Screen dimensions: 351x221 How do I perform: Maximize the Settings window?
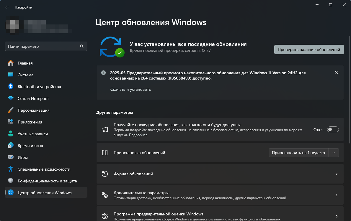pyautogui.click(x=330, y=5)
